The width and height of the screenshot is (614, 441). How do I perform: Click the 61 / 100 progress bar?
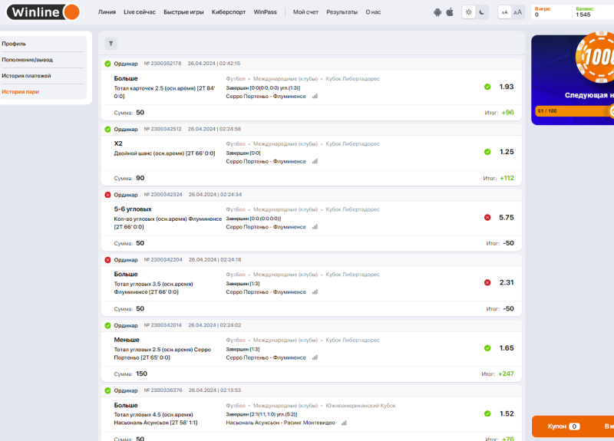coord(572,111)
